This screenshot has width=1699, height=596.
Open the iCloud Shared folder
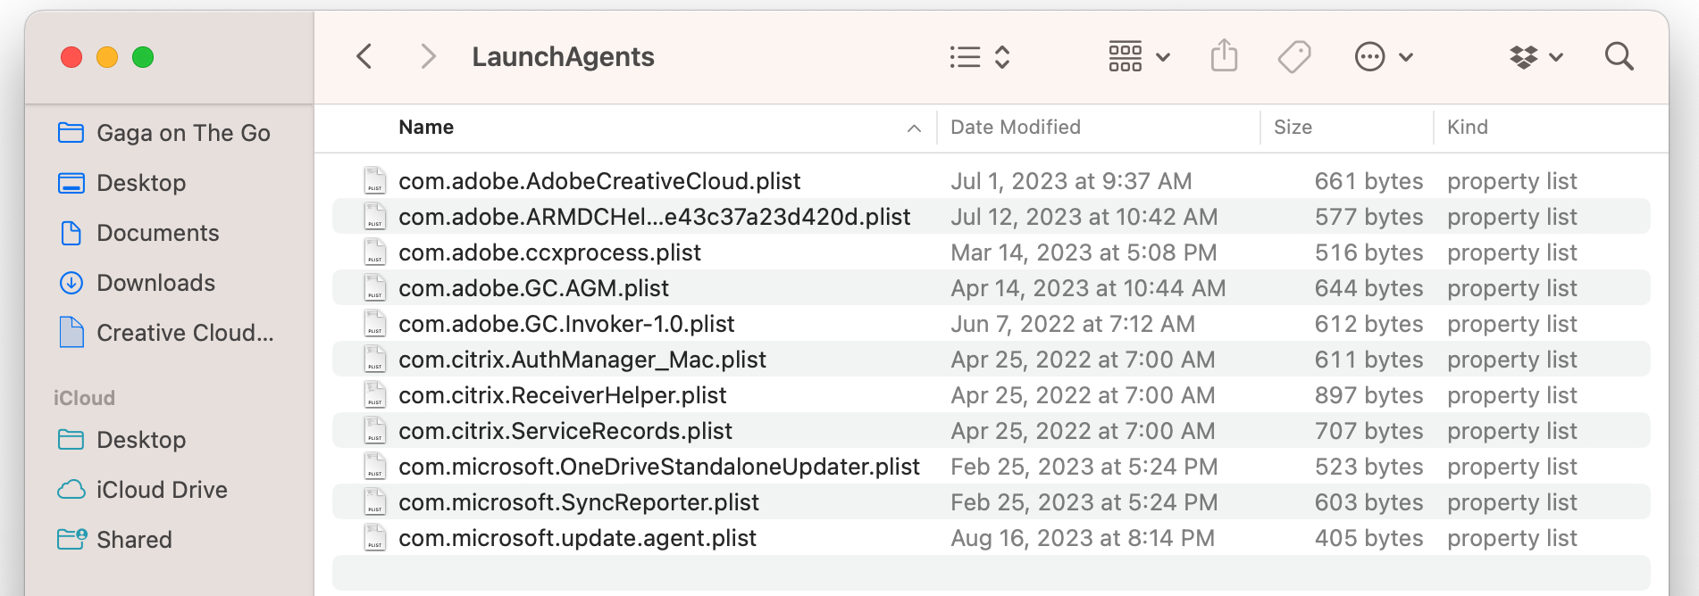point(134,540)
